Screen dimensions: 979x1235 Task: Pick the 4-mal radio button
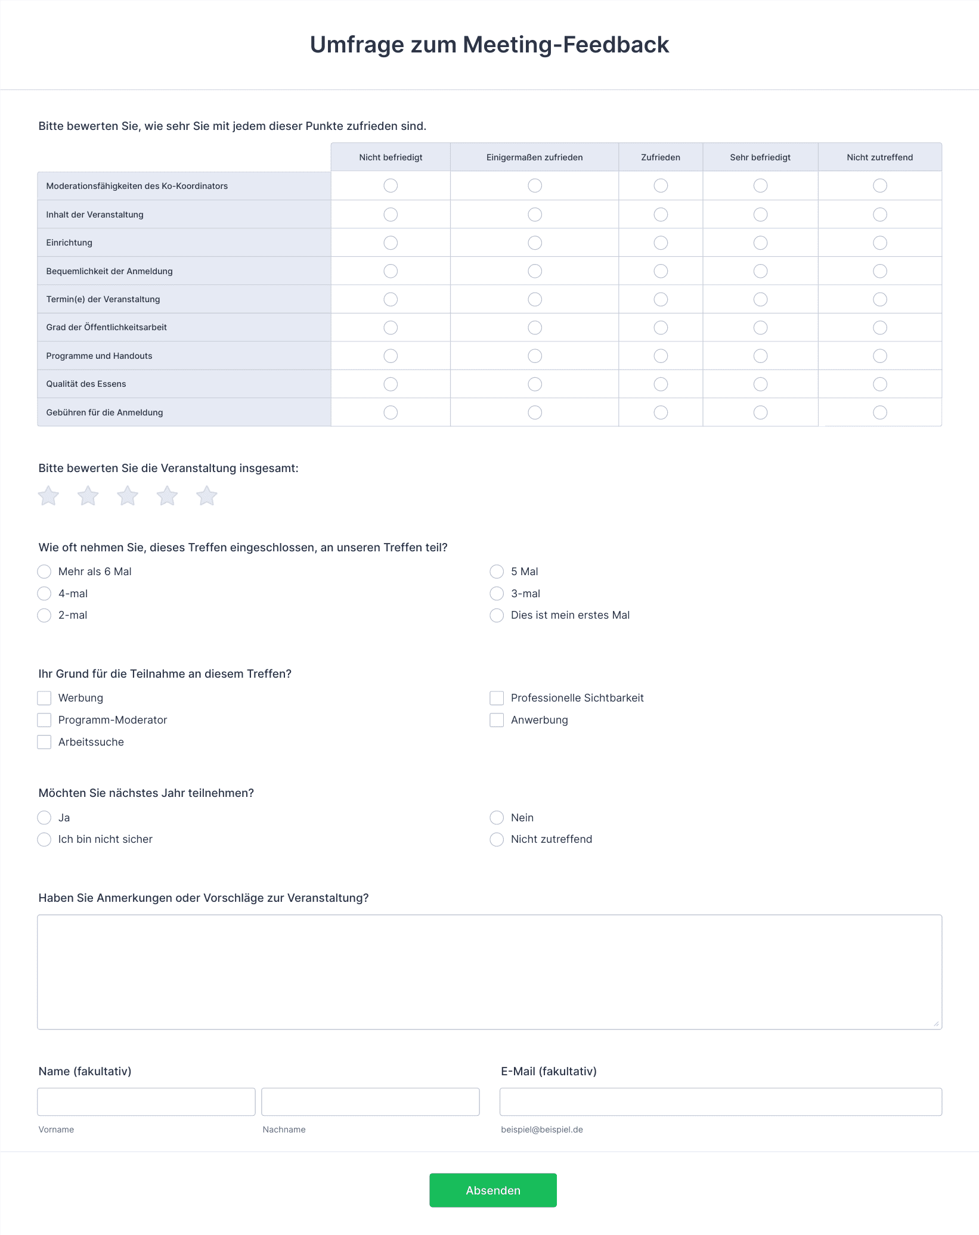tap(44, 594)
